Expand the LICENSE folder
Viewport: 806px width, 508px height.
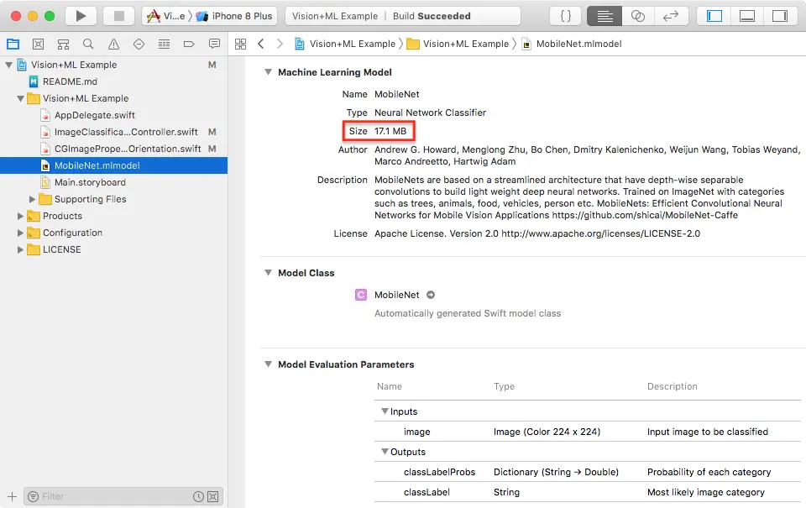[x=20, y=250]
